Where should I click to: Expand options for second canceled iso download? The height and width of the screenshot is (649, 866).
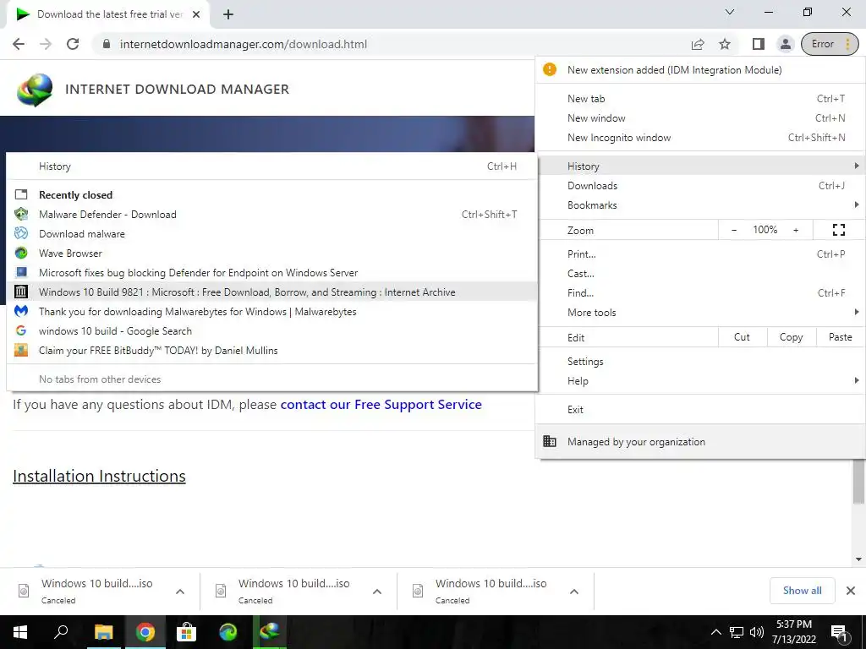(x=377, y=592)
